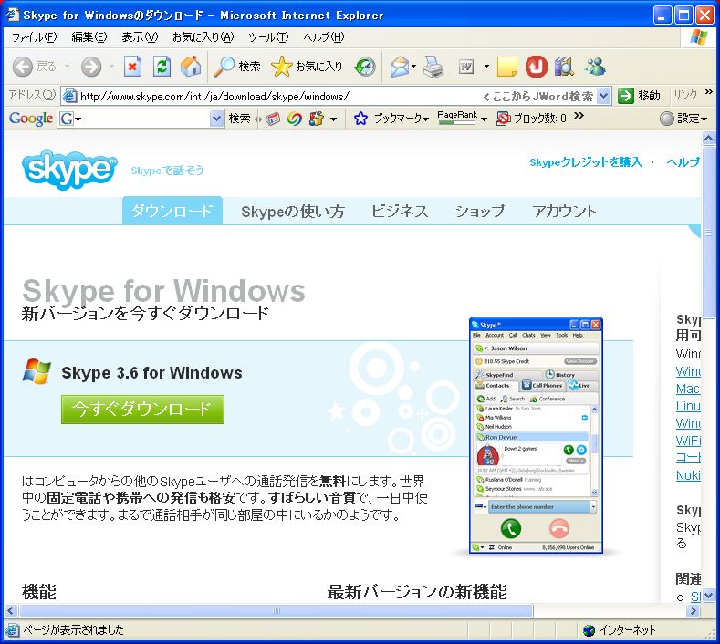Open the Mail envelope icon

tap(399, 67)
